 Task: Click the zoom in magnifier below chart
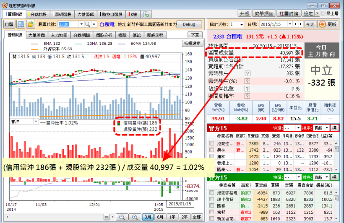[x=134, y=217]
